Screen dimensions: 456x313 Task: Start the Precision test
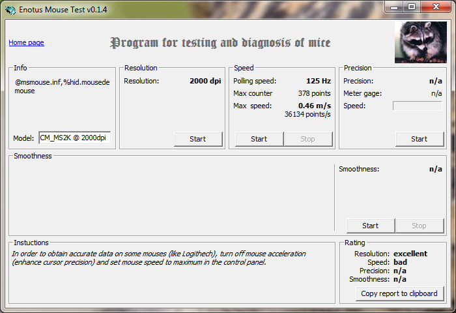click(x=420, y=139)
